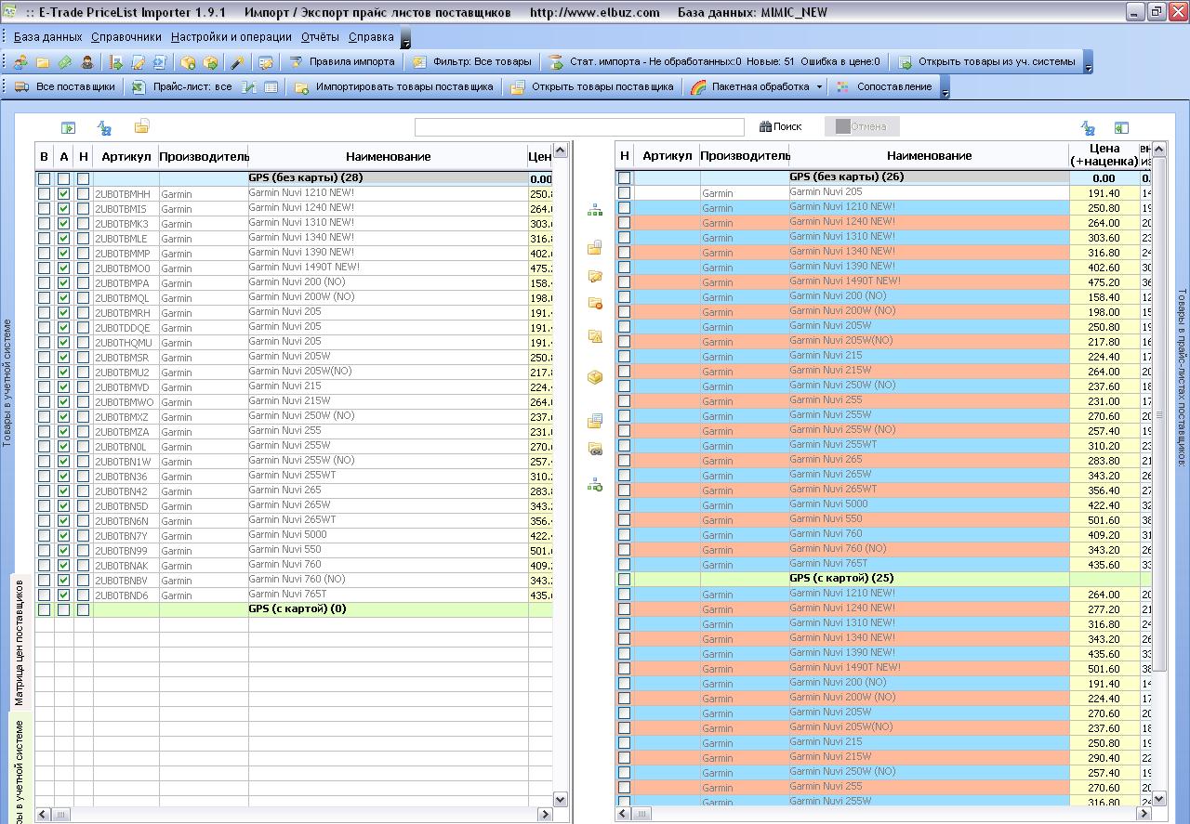The width and height of the screenshot is (1190, 824).
Task: Select the Garmin Nuvi 1490T NEW! row in left table
Action: tap(294, 268)
